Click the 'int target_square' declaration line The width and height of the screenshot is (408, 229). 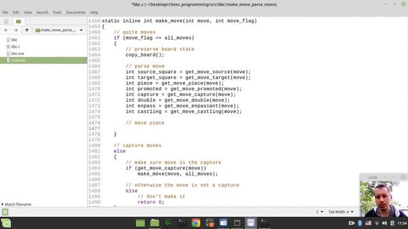pos(188,78)
